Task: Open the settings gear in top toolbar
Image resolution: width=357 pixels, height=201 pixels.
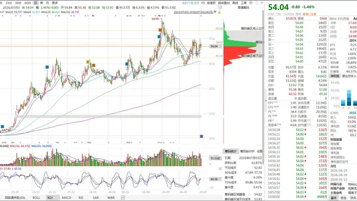Action: click(250, 3)
